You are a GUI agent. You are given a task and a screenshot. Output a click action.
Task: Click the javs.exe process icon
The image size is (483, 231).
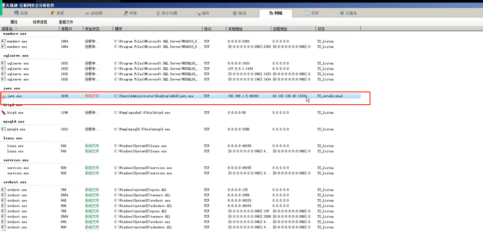[4, 96]
